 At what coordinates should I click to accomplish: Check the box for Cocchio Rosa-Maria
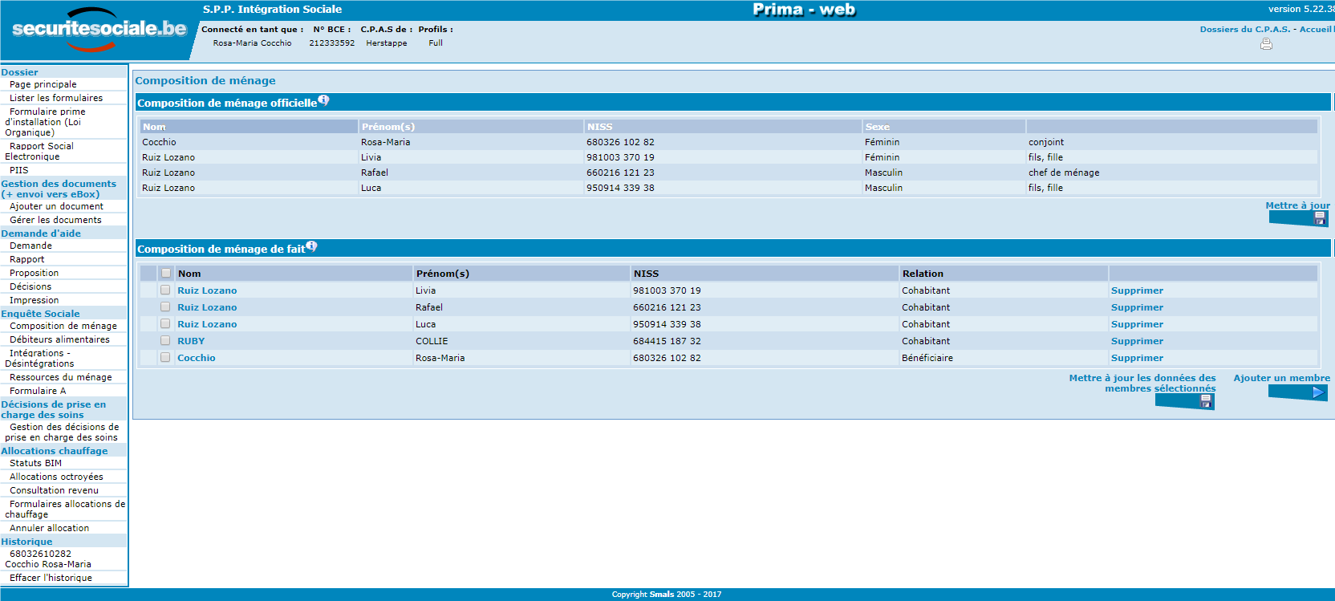pos(165,357)
